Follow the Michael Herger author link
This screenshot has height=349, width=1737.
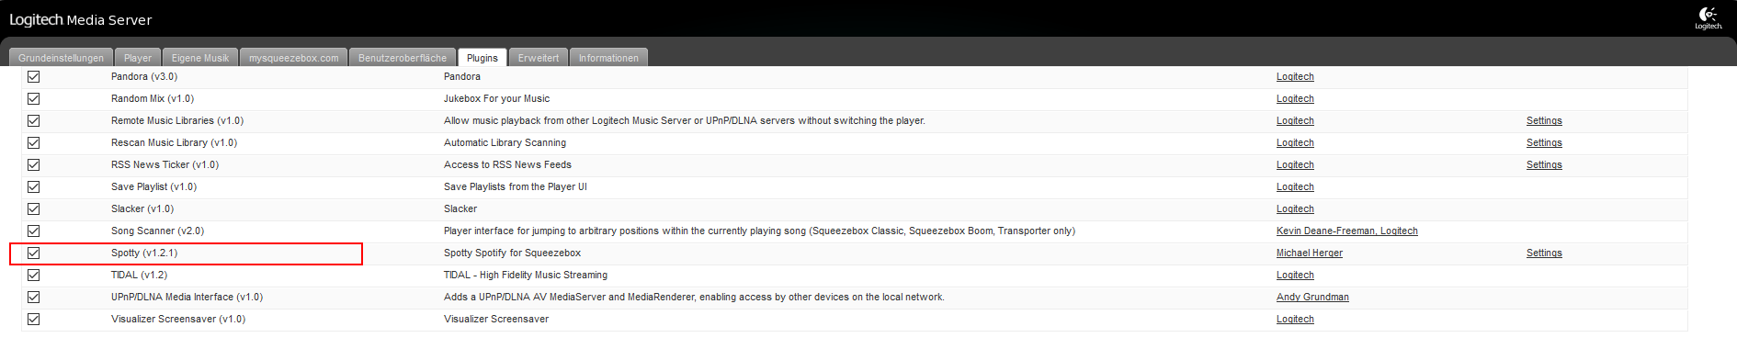(1309, 253)
